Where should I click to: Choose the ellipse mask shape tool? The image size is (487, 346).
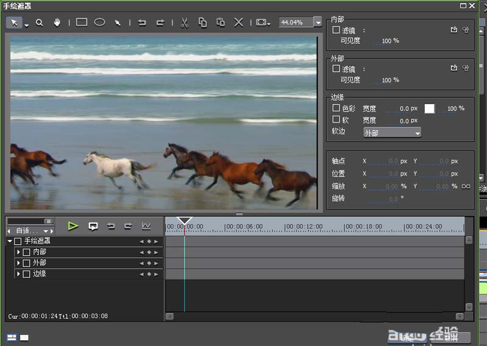tap(100, 23)
